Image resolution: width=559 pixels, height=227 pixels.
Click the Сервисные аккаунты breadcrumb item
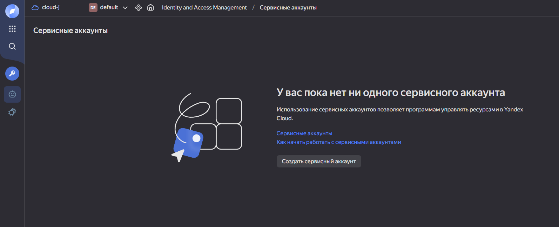(288, 7)
